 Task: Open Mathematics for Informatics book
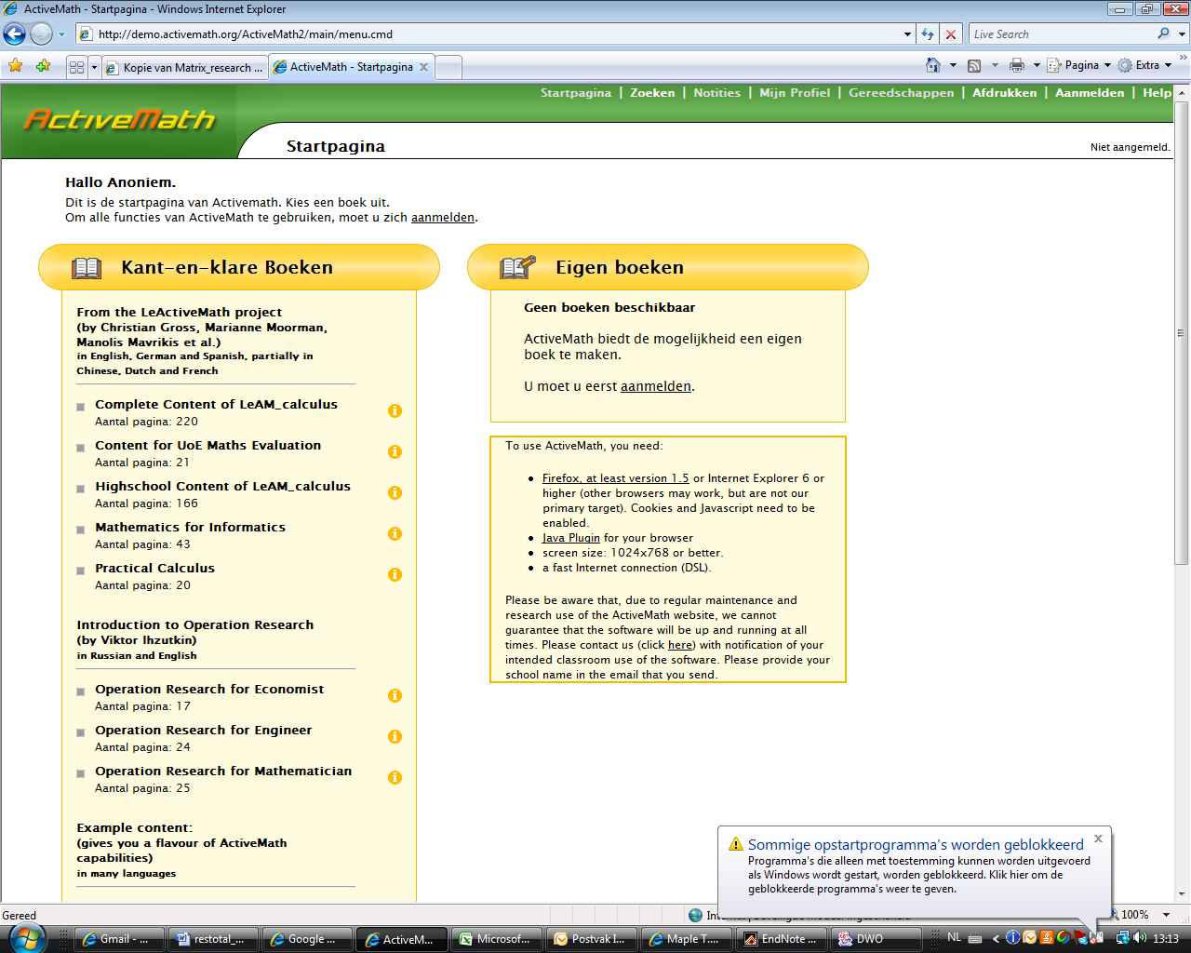(x=190, y=527)
